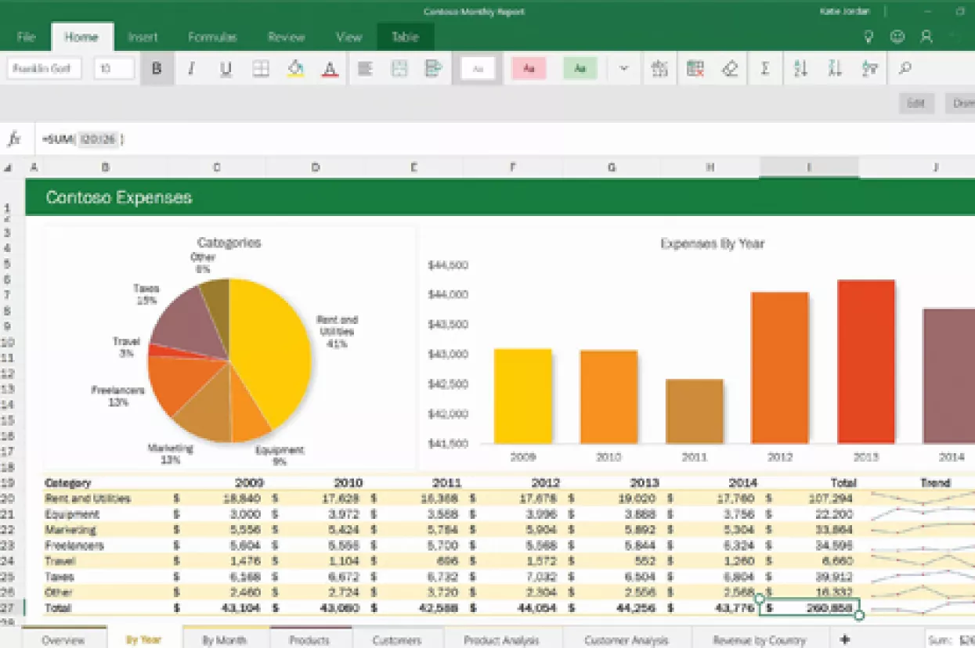Toggle italic formatting
This screenshot has height=648, width=975.
pos(191,68)
